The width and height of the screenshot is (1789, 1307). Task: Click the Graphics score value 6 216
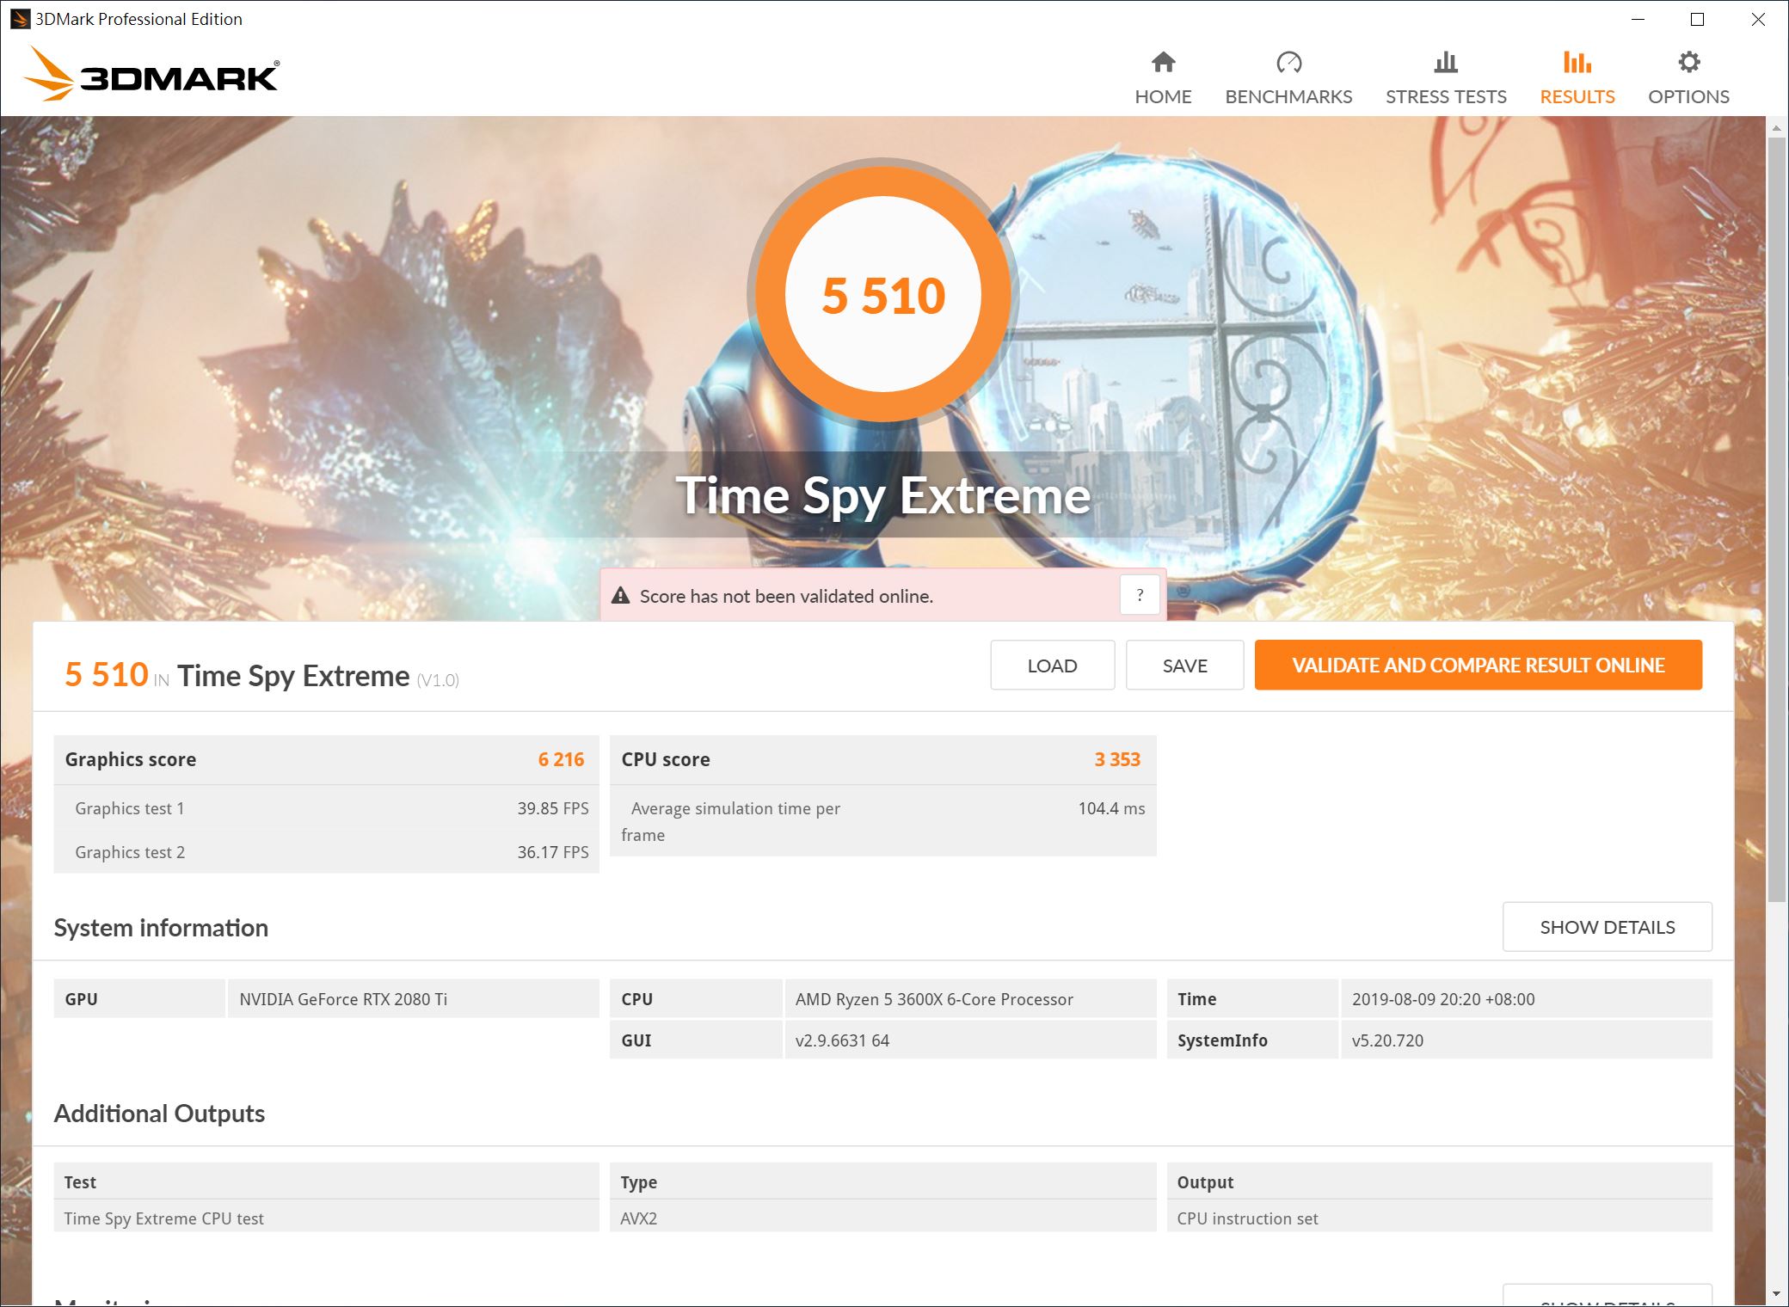point(562,759)
